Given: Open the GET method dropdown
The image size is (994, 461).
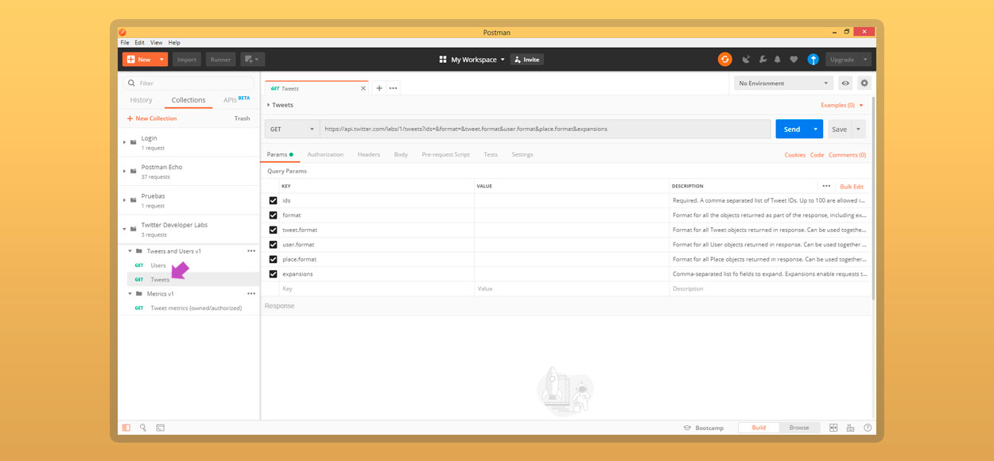Looking at the screenshot, I should [x=293, y=129].
